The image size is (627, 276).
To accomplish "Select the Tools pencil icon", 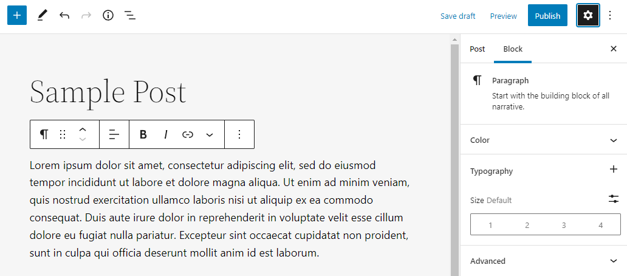I will pyautogui.click(x=42, y=16).
